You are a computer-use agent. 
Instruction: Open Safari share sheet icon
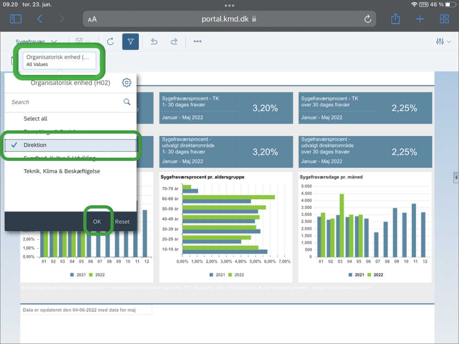[x=395, y=19]
